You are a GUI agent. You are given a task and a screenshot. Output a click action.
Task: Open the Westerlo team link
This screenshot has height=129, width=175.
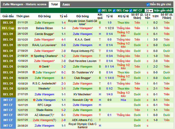point(44,88)
